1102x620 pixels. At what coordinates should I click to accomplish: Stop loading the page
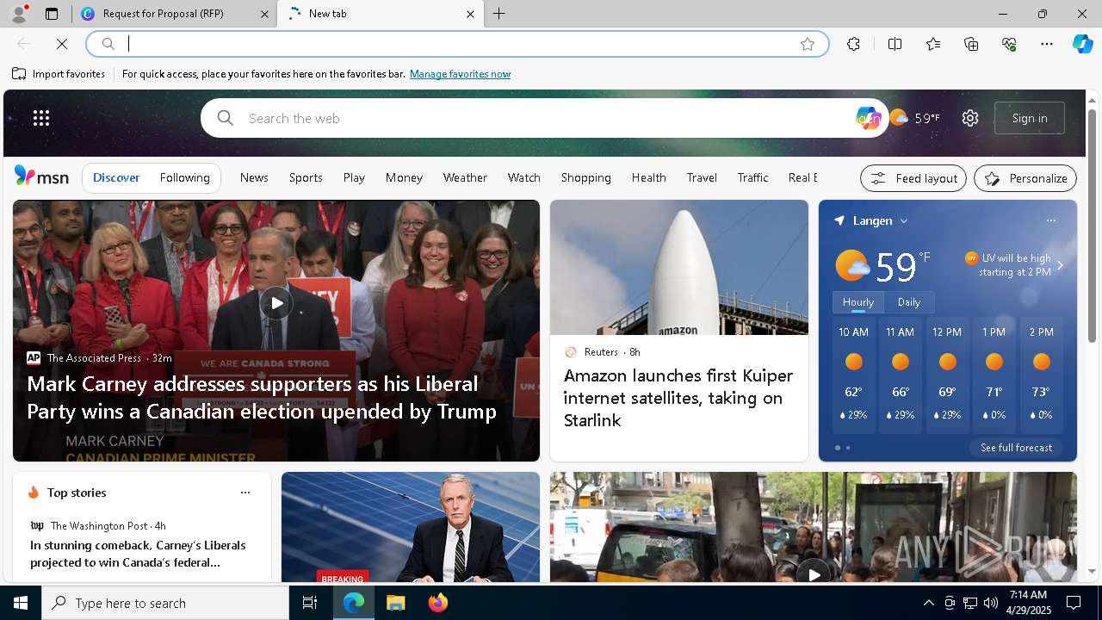(x=62, y=44)
